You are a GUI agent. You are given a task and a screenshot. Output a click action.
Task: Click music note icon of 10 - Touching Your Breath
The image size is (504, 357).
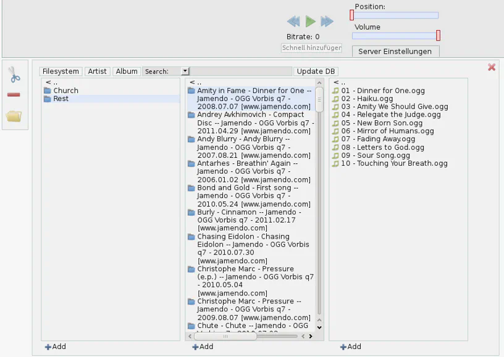tap(335, 163)
